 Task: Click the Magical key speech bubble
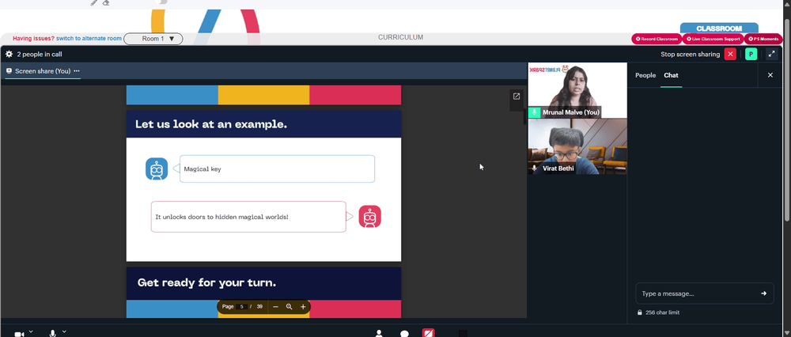[x=277, y=169]
